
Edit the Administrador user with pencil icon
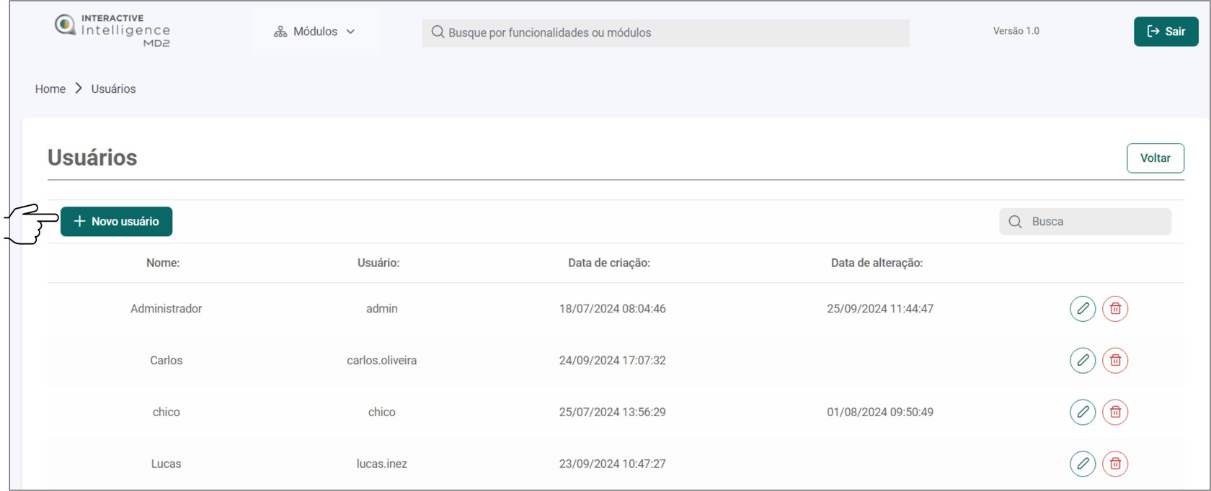coord(1082,309)
